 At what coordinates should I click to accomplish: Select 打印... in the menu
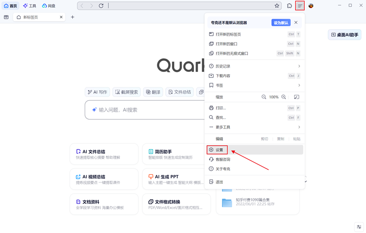pos(255,108)
